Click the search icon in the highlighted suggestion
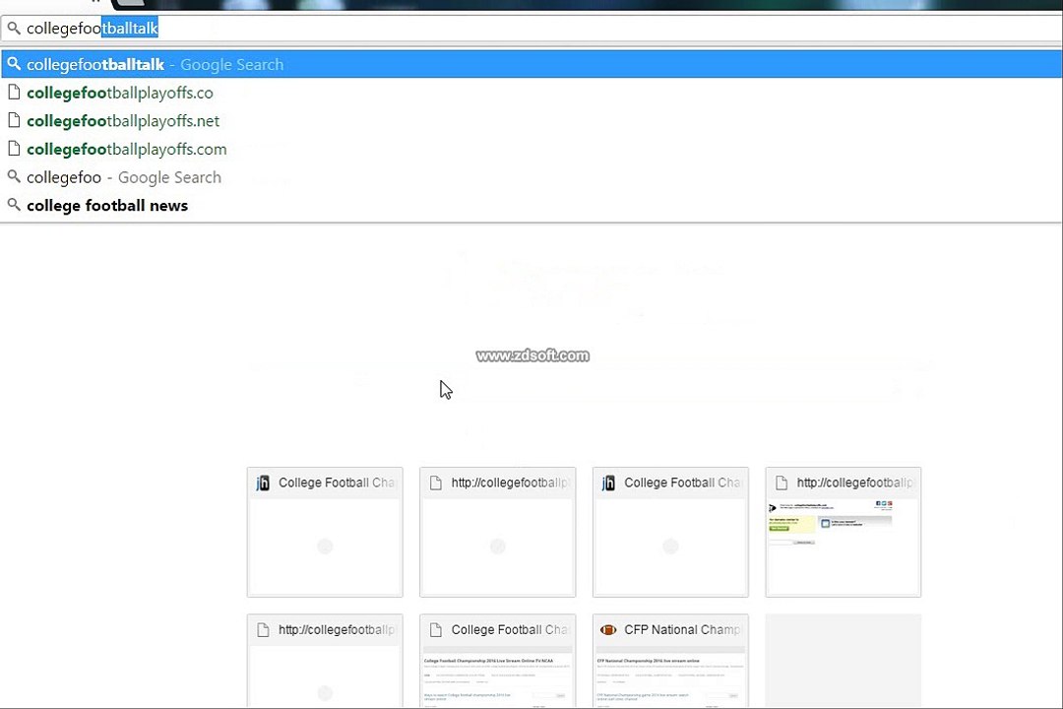Screen dimensions: 1063x709 point(14,64)
